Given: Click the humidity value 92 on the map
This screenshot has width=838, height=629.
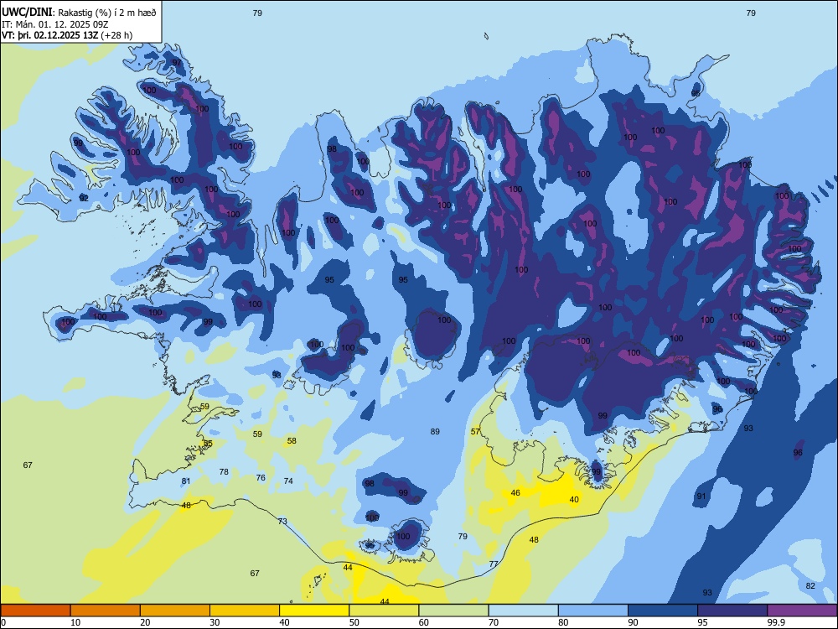Looking at the screenshot, I should [84, 198].
